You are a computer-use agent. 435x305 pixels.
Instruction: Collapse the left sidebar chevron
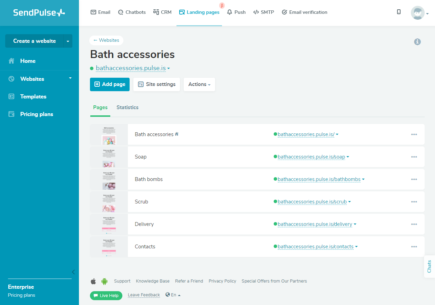[73, 272]
